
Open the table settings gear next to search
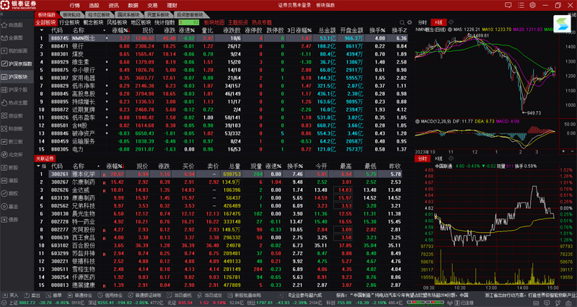[x=409, y=22]
